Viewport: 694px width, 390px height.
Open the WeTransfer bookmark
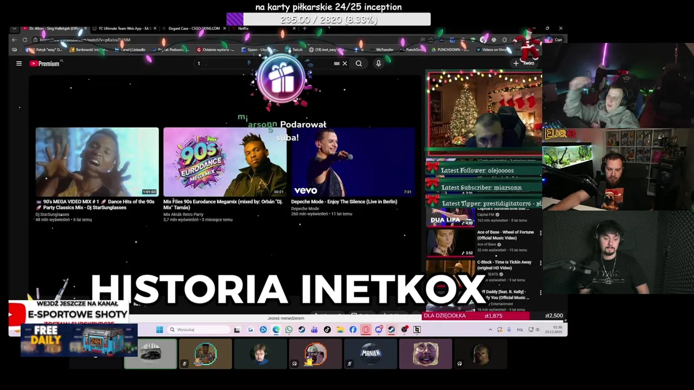pyautogui.click(x=382, y=49)
